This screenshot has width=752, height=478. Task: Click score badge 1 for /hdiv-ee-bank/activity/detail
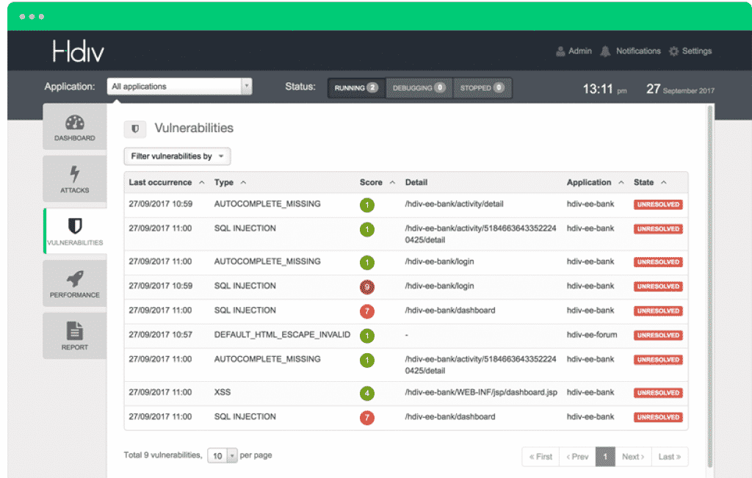point(367,205)
